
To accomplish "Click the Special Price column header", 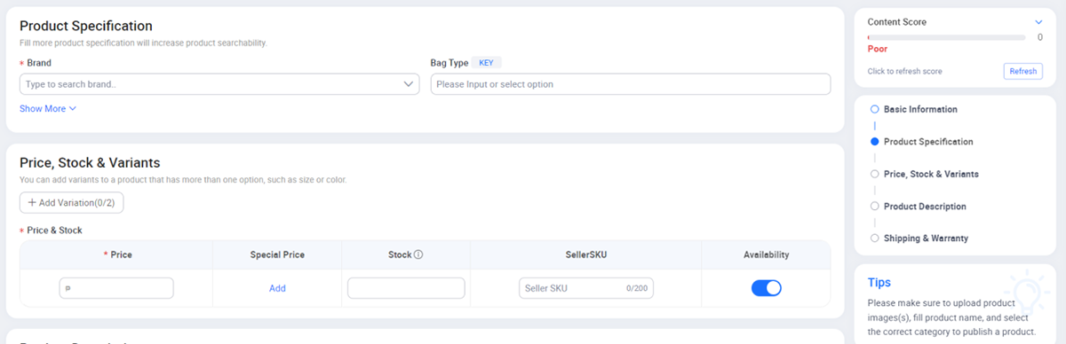I will click(278, 254).
